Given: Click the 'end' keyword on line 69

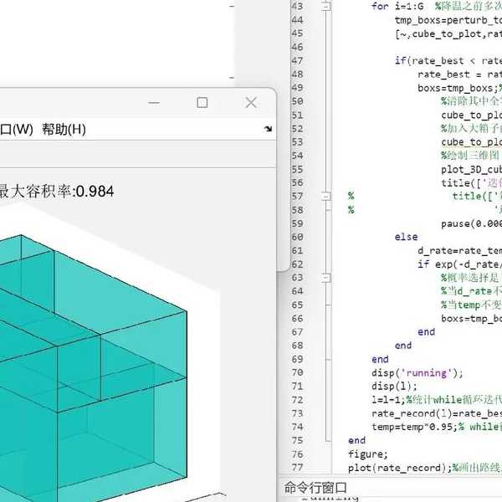Looking at the screenshot, I should [x=381, y=359].
